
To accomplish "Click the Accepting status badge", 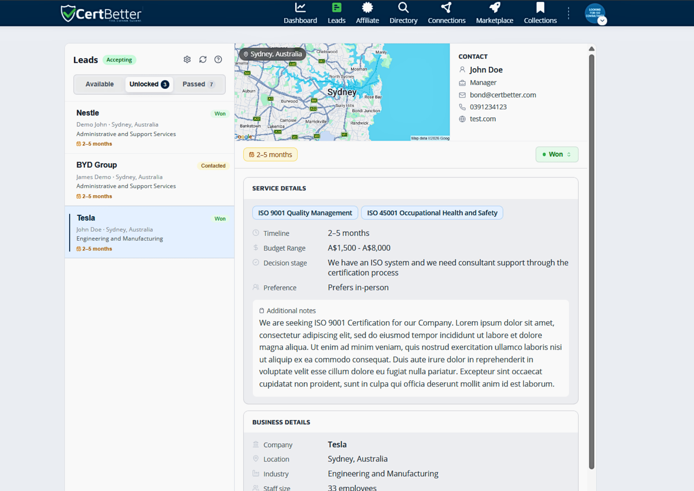I will 119,60.
